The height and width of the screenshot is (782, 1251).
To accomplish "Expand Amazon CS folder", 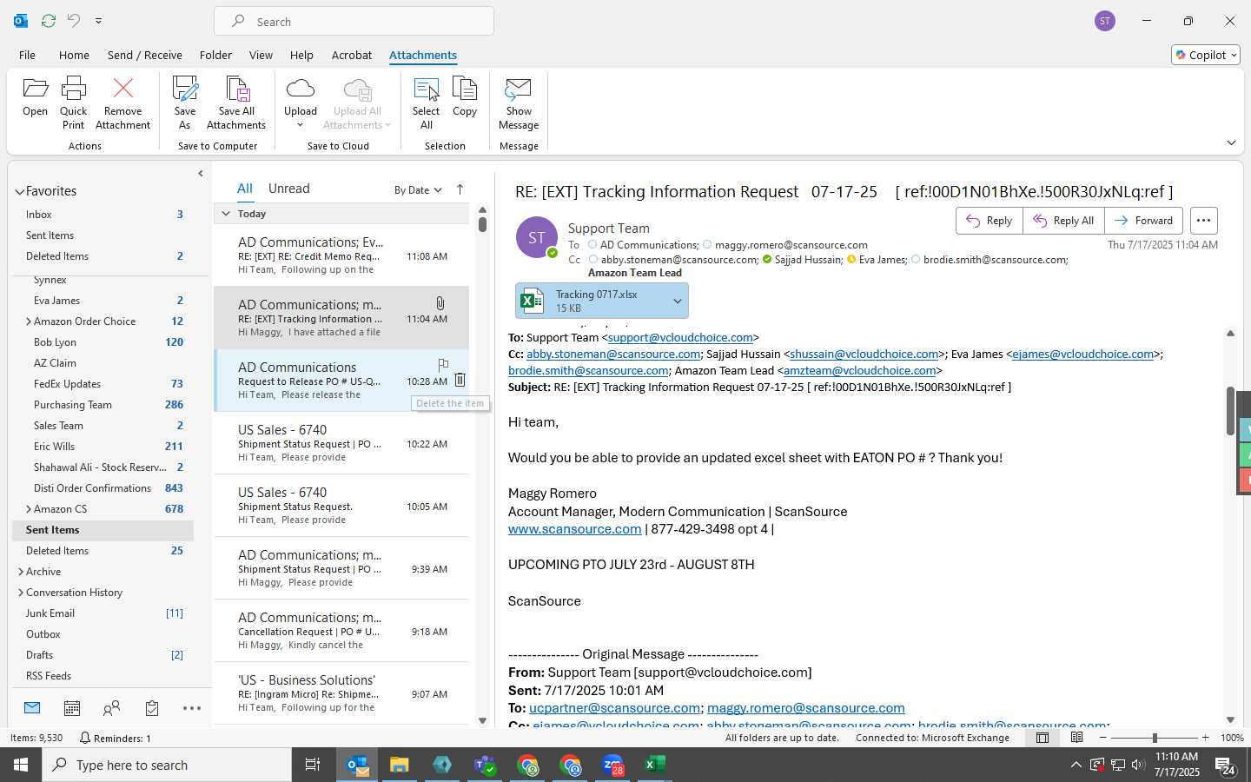I will pyautogui.click(x=29, y=509).
